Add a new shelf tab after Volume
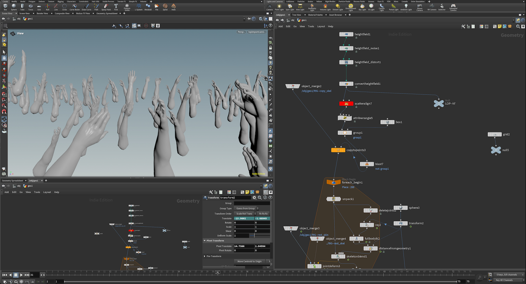The width and height of the screenshot is (526, 284). point(151,1)
